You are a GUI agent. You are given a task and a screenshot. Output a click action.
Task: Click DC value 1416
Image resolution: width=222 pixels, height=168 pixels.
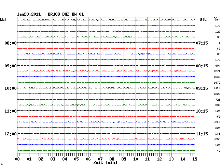point(217,88)
